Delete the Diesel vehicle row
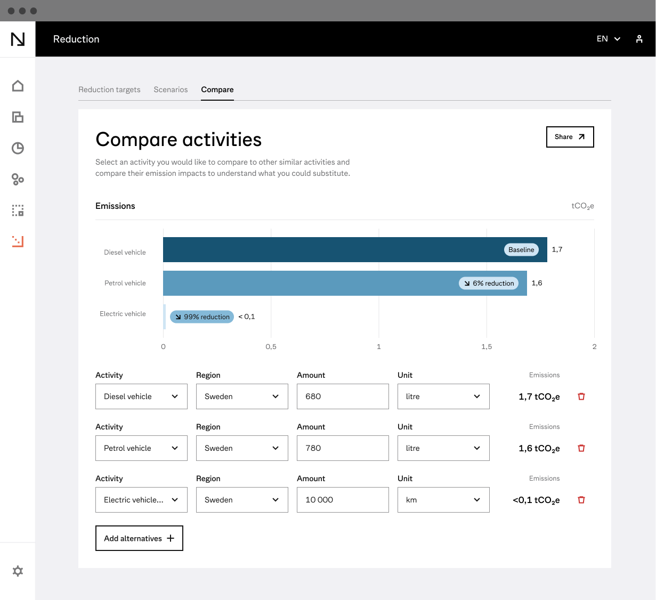Image resolution: width=656 pixels, height=600 pixels. 581,396
